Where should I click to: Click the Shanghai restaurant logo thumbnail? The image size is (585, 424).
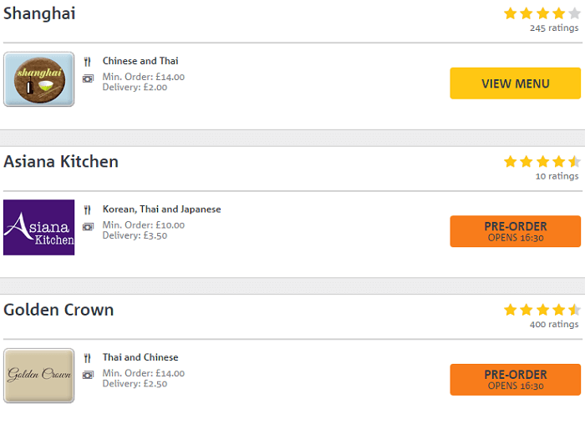point(38,79)
